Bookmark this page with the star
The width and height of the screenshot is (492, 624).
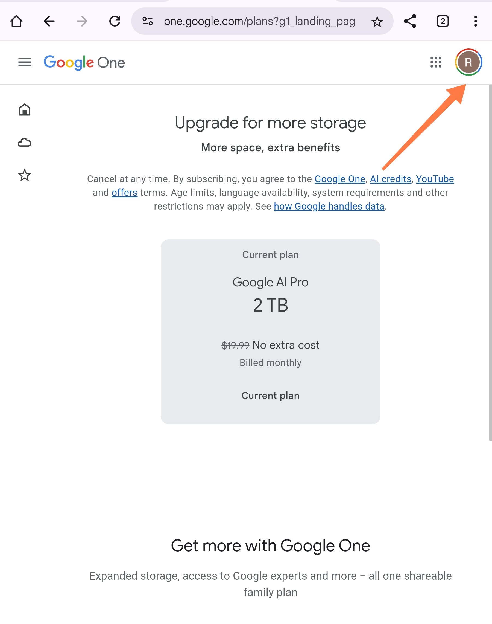click(x=377, y=21)
